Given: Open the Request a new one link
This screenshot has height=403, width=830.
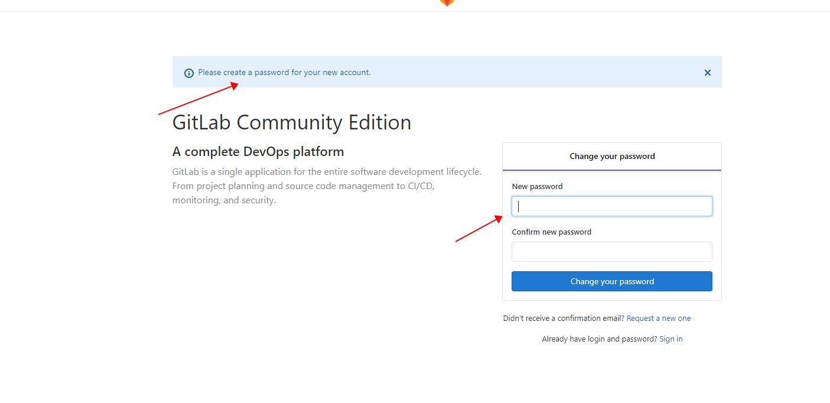Looking at the screenshot, I should [659, 318].
